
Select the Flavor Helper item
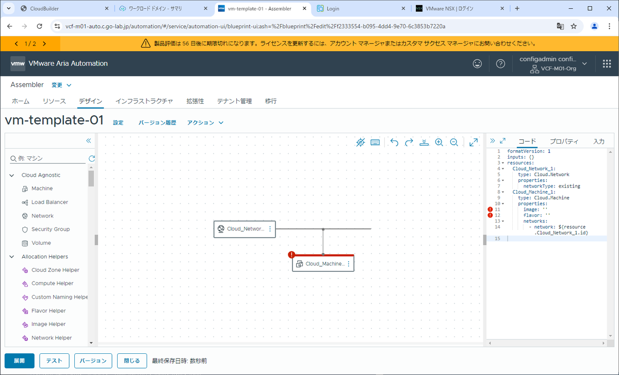coord(48,311)
